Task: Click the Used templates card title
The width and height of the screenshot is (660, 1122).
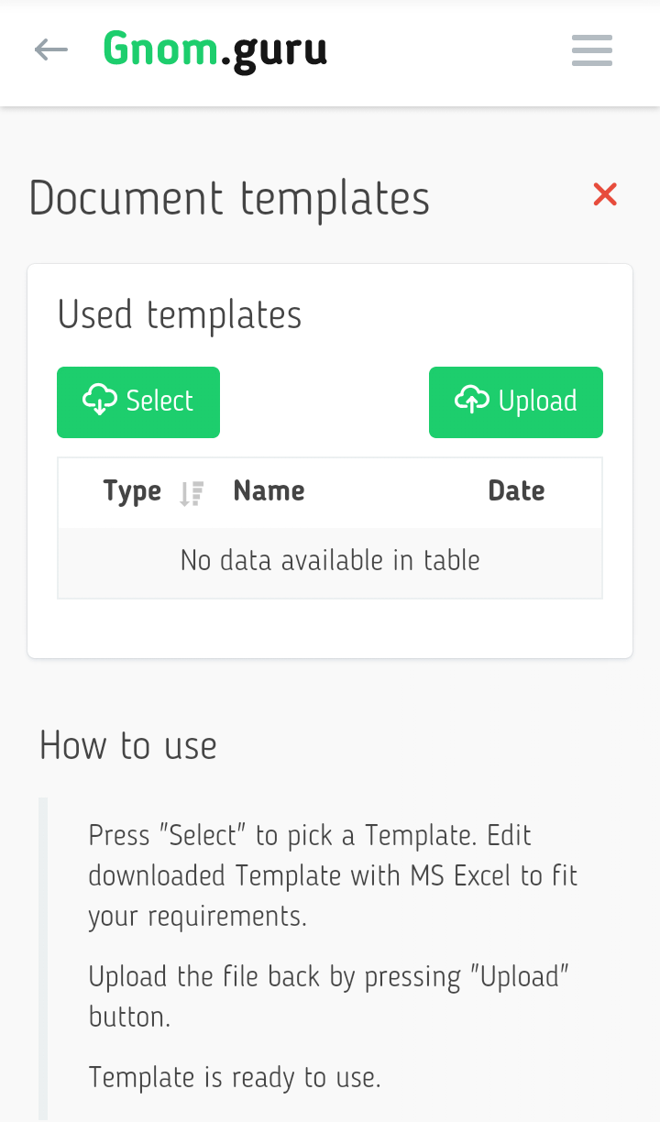Action: click(x=180, y=315)
